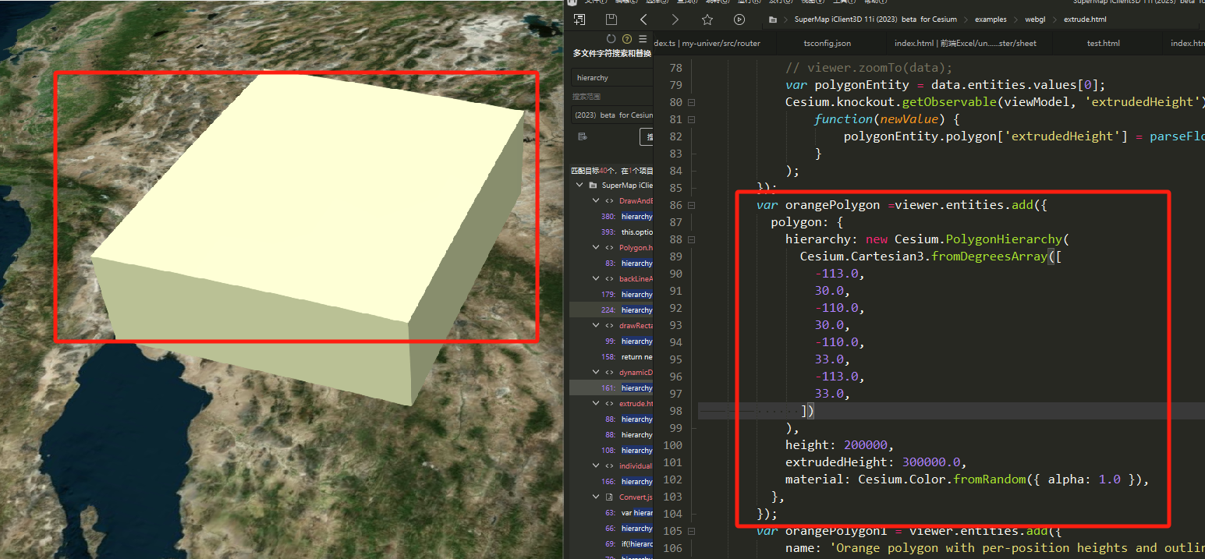Open the search panel hamburger menu
Screen dimensions: 1205x559
click(x=643, y=39)
